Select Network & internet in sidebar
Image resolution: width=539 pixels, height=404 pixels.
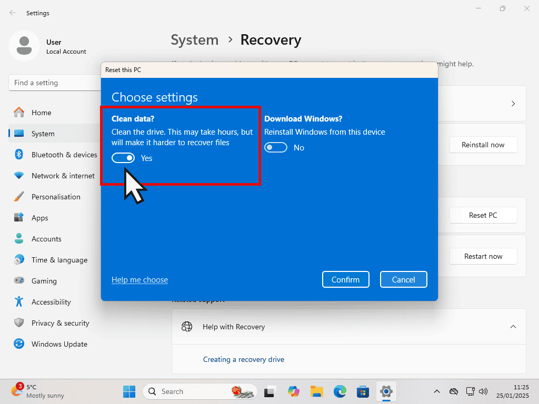point(63,176)
